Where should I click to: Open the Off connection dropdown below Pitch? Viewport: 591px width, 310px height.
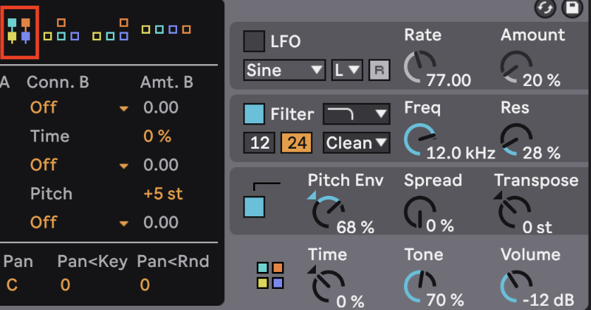click(x=79, y=222)
